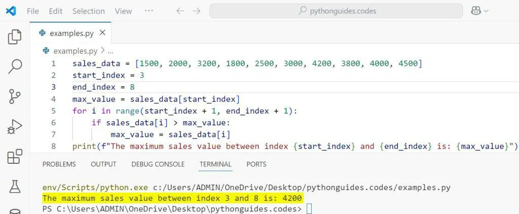The image size is (519, 214).
Task: Open the Copilot dropdown chevron
Action: coord(487,11)
